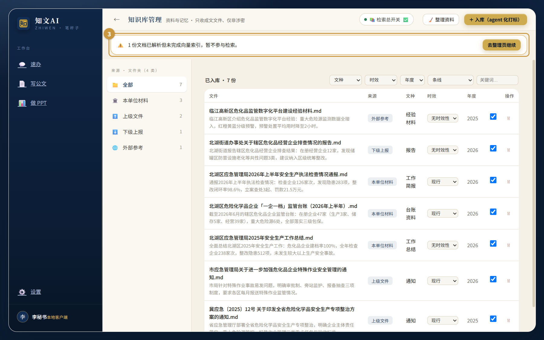Click the 下级上报 down-arrow icon
The image size is (544, 340).
115,132
